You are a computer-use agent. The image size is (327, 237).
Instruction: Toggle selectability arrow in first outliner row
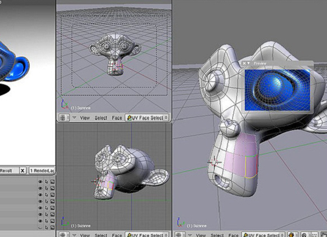pyautogui.click(x=46, y=182)
